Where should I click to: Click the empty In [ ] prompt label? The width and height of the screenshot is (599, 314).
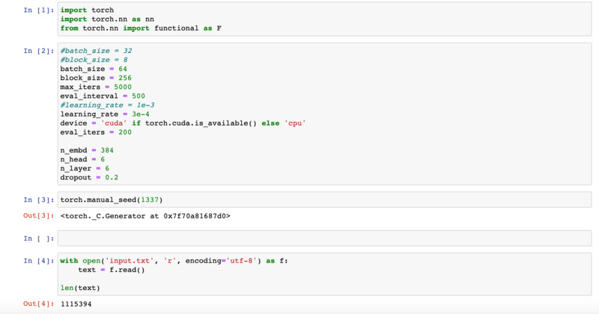[39, 238]
